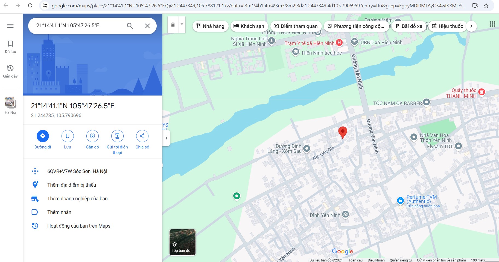Open the Google Maps hamburger menu
Viewport: 499px width, 262px height.
click(x=10, y=26)
